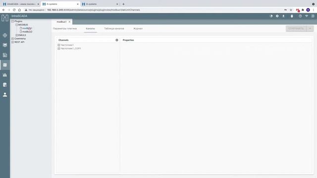Click the download icon in app header

(283, 16)
